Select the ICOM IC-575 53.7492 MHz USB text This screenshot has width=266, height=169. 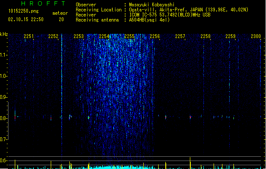tap(170, 15)
